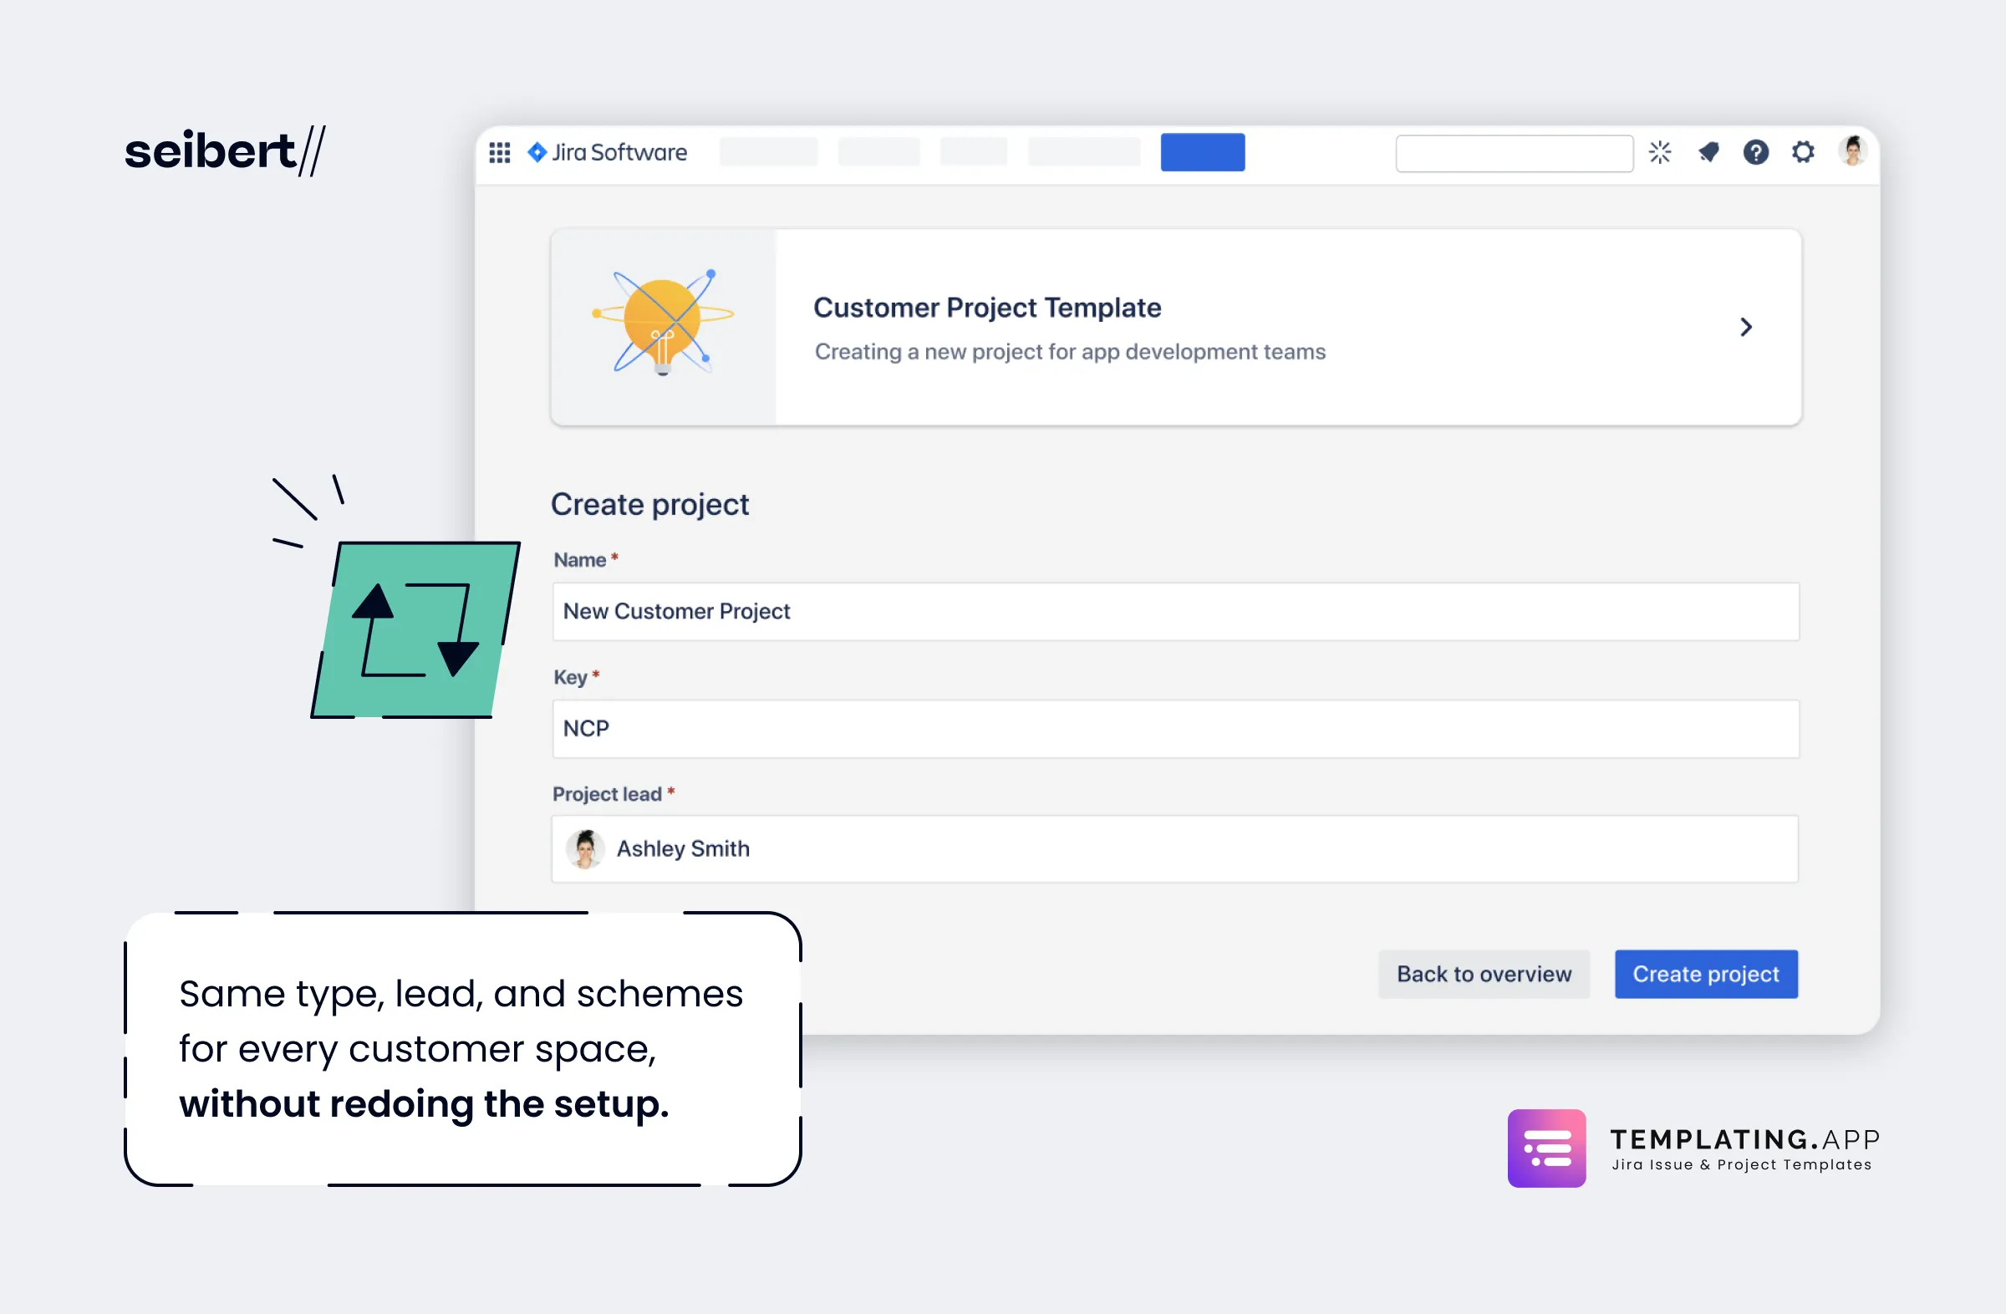Screen dimensions: 2006x1314
Task: Click the Jira Software logo
Action: (607, 153)
